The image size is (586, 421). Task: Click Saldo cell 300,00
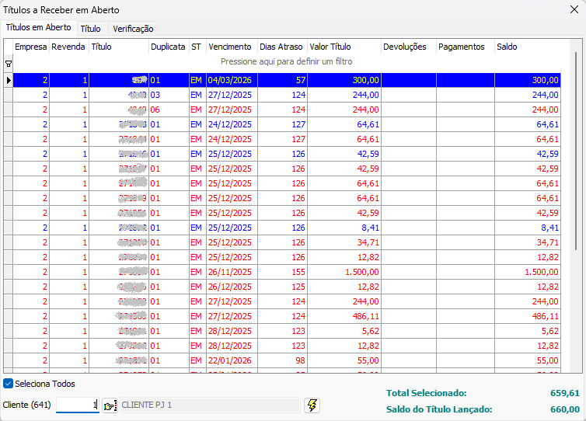pyautogui.click(x=528, y=80)
